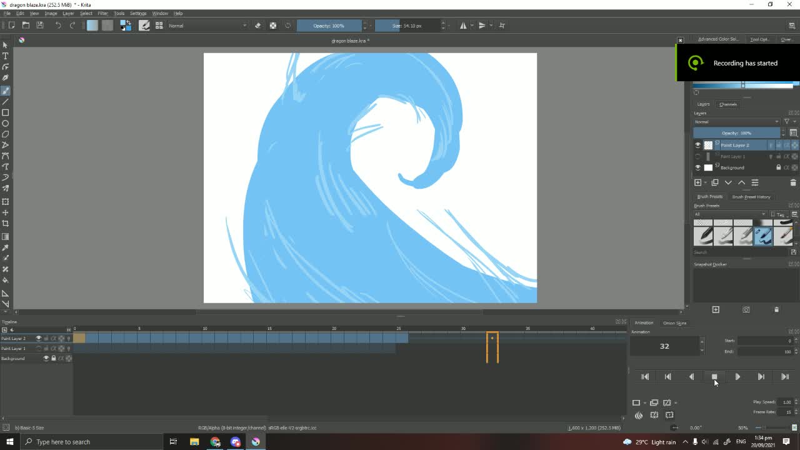Switch to the Channels tab

coord(728,104)
